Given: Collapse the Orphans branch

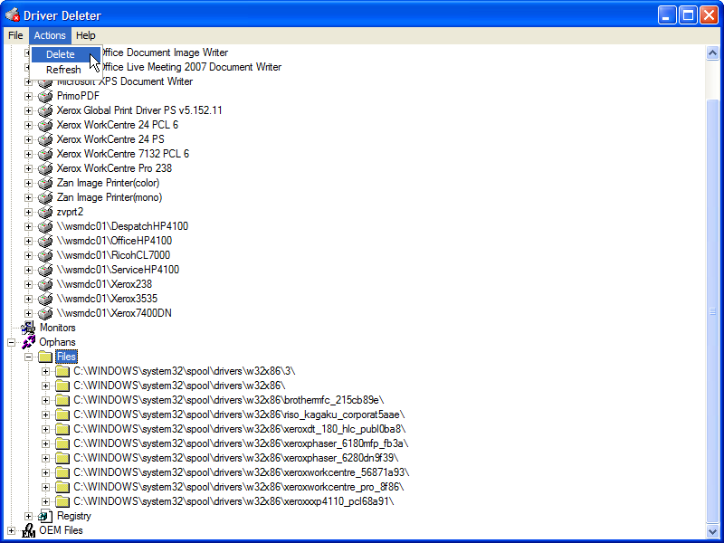Looking at the screenshot, I should click(12, 341).
